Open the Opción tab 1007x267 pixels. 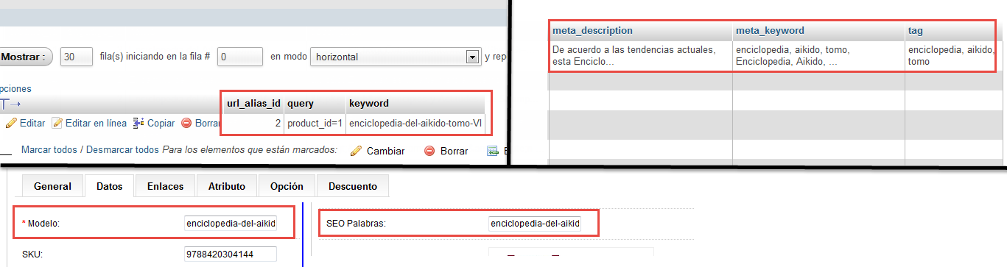coord(286,186)
